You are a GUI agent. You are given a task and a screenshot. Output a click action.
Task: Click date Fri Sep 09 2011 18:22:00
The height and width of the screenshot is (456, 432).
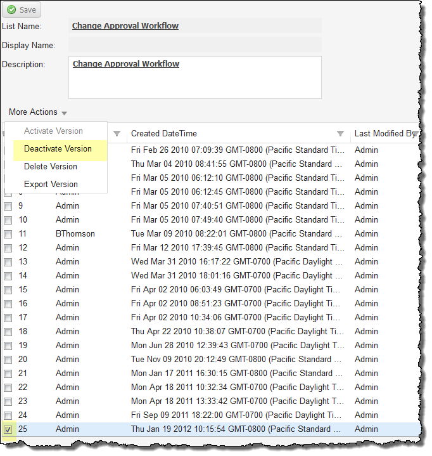coord(236,415)
